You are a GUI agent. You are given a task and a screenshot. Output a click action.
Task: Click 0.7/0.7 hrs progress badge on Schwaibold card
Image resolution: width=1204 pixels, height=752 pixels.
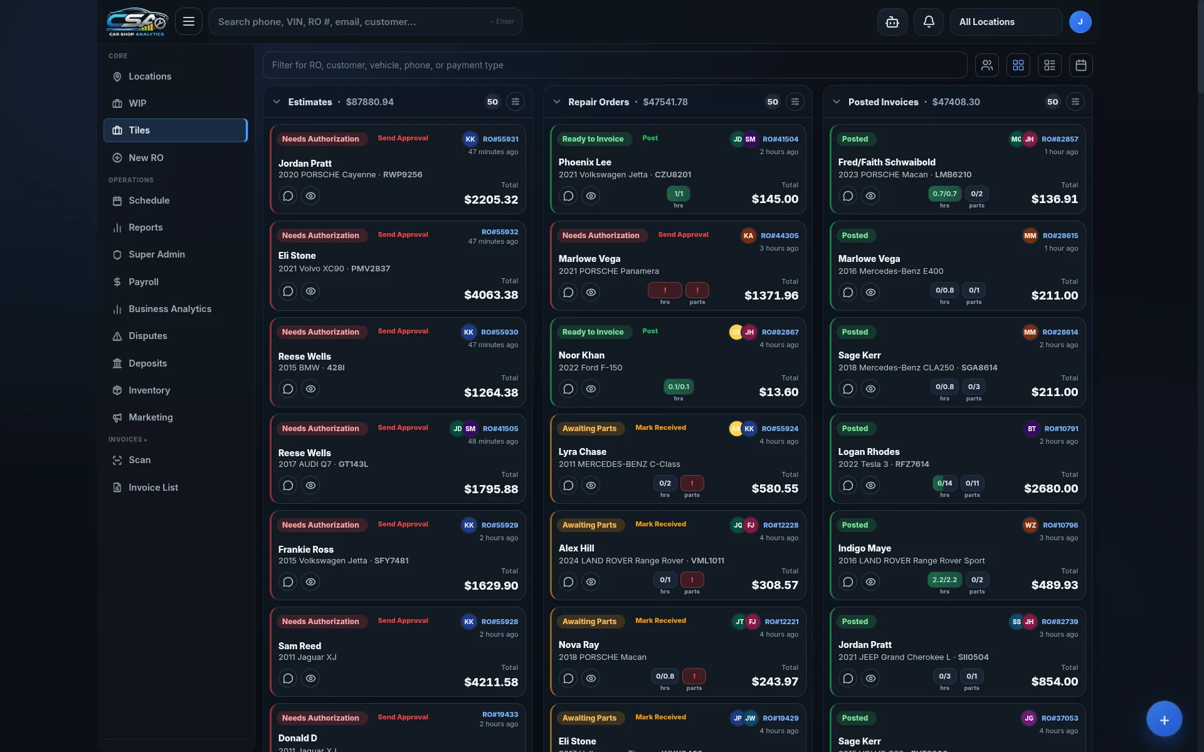(944, 194)
